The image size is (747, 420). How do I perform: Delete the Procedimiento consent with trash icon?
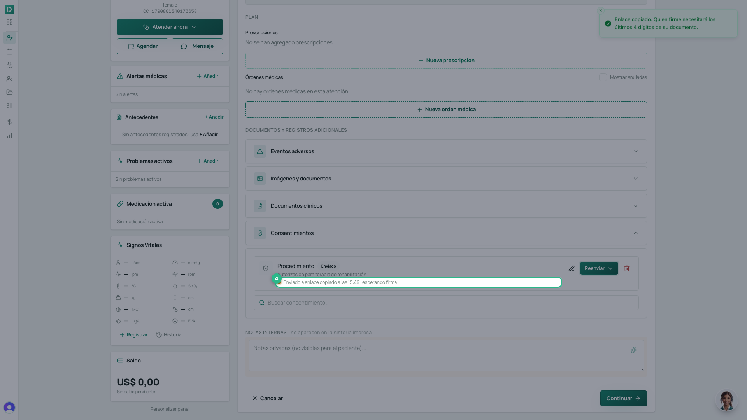(627, 268)
